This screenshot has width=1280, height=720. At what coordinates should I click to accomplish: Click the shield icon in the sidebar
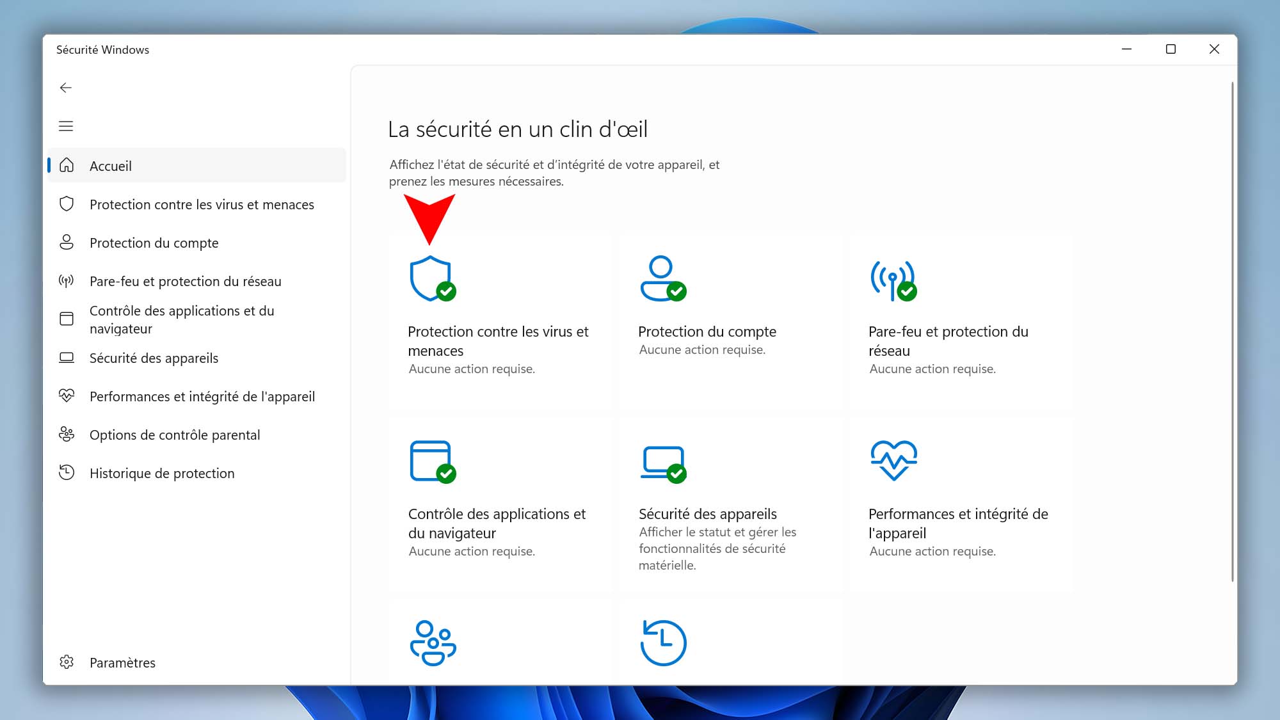tap(67, 204)
